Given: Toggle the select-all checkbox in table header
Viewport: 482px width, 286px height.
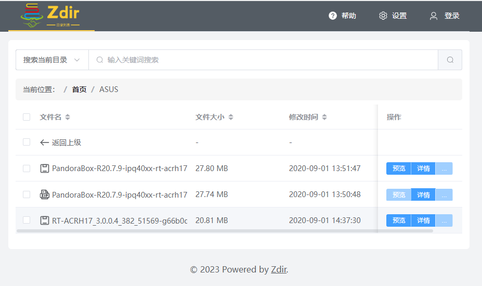Looking at the screenshot, I should click(27, 117).
